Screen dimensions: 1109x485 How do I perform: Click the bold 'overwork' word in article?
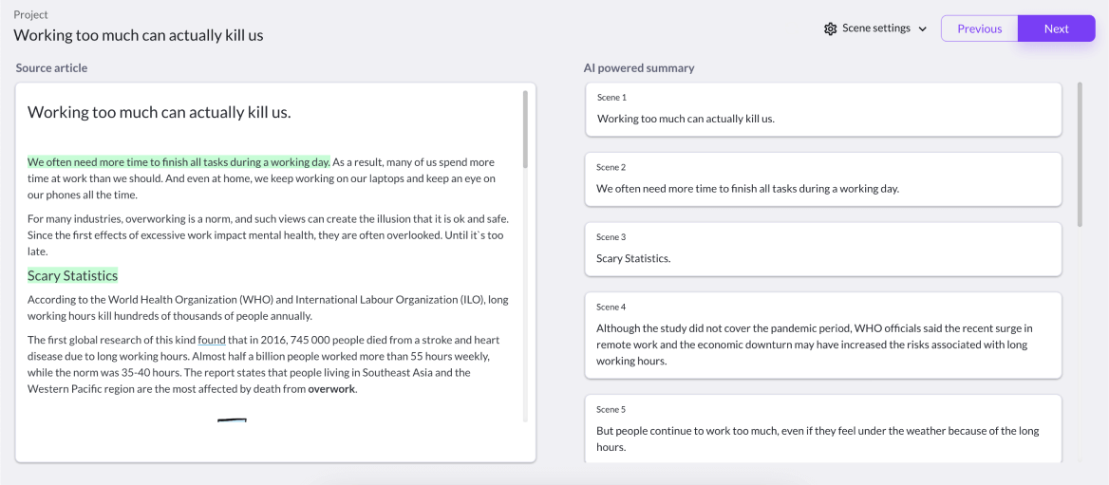331,389
